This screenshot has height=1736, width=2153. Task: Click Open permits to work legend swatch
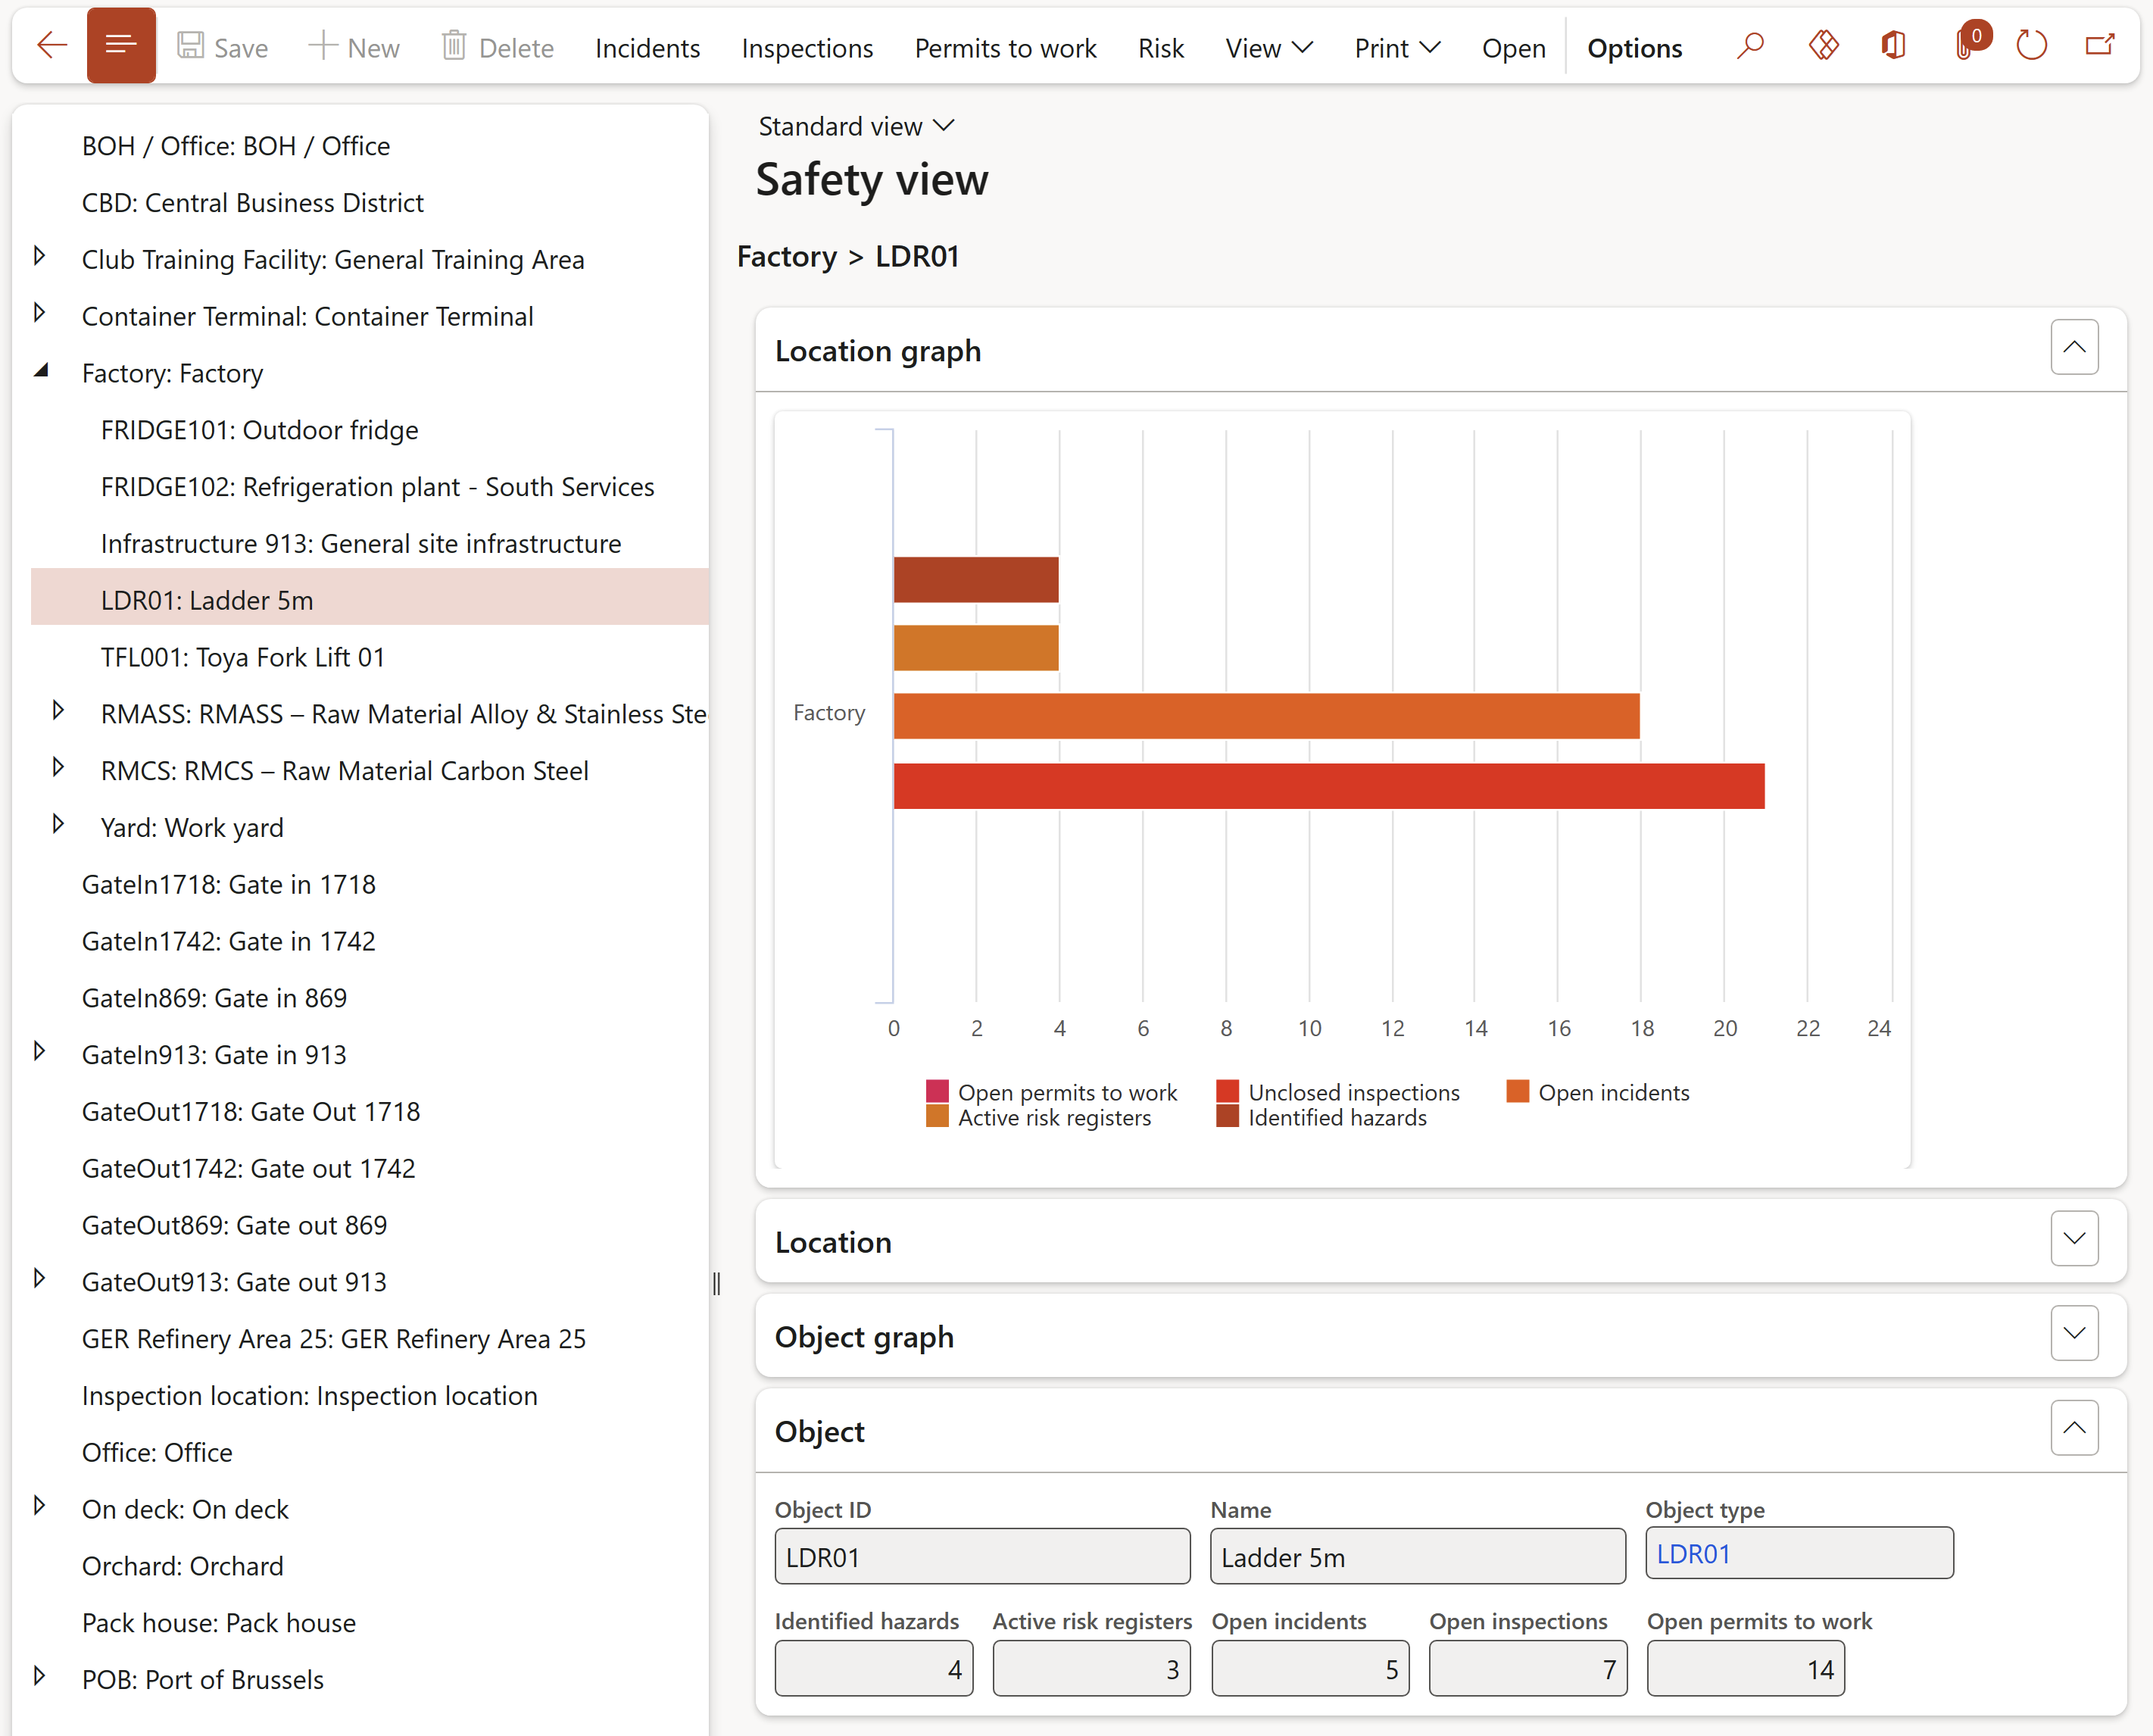[x=937, y=1091]
